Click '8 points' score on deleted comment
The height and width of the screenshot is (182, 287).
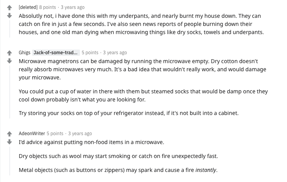click(x=48, y=7)
